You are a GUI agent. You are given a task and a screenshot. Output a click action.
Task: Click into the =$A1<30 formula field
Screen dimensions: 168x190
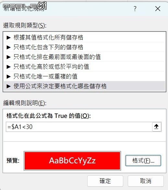tap(79, 127)
